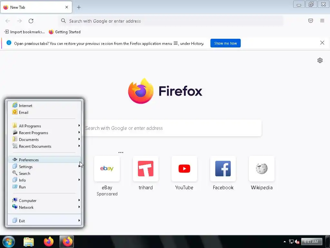This screenshot has width=330, height=248.
Task: Click the Show desktop strip
Action: point(327,242)
